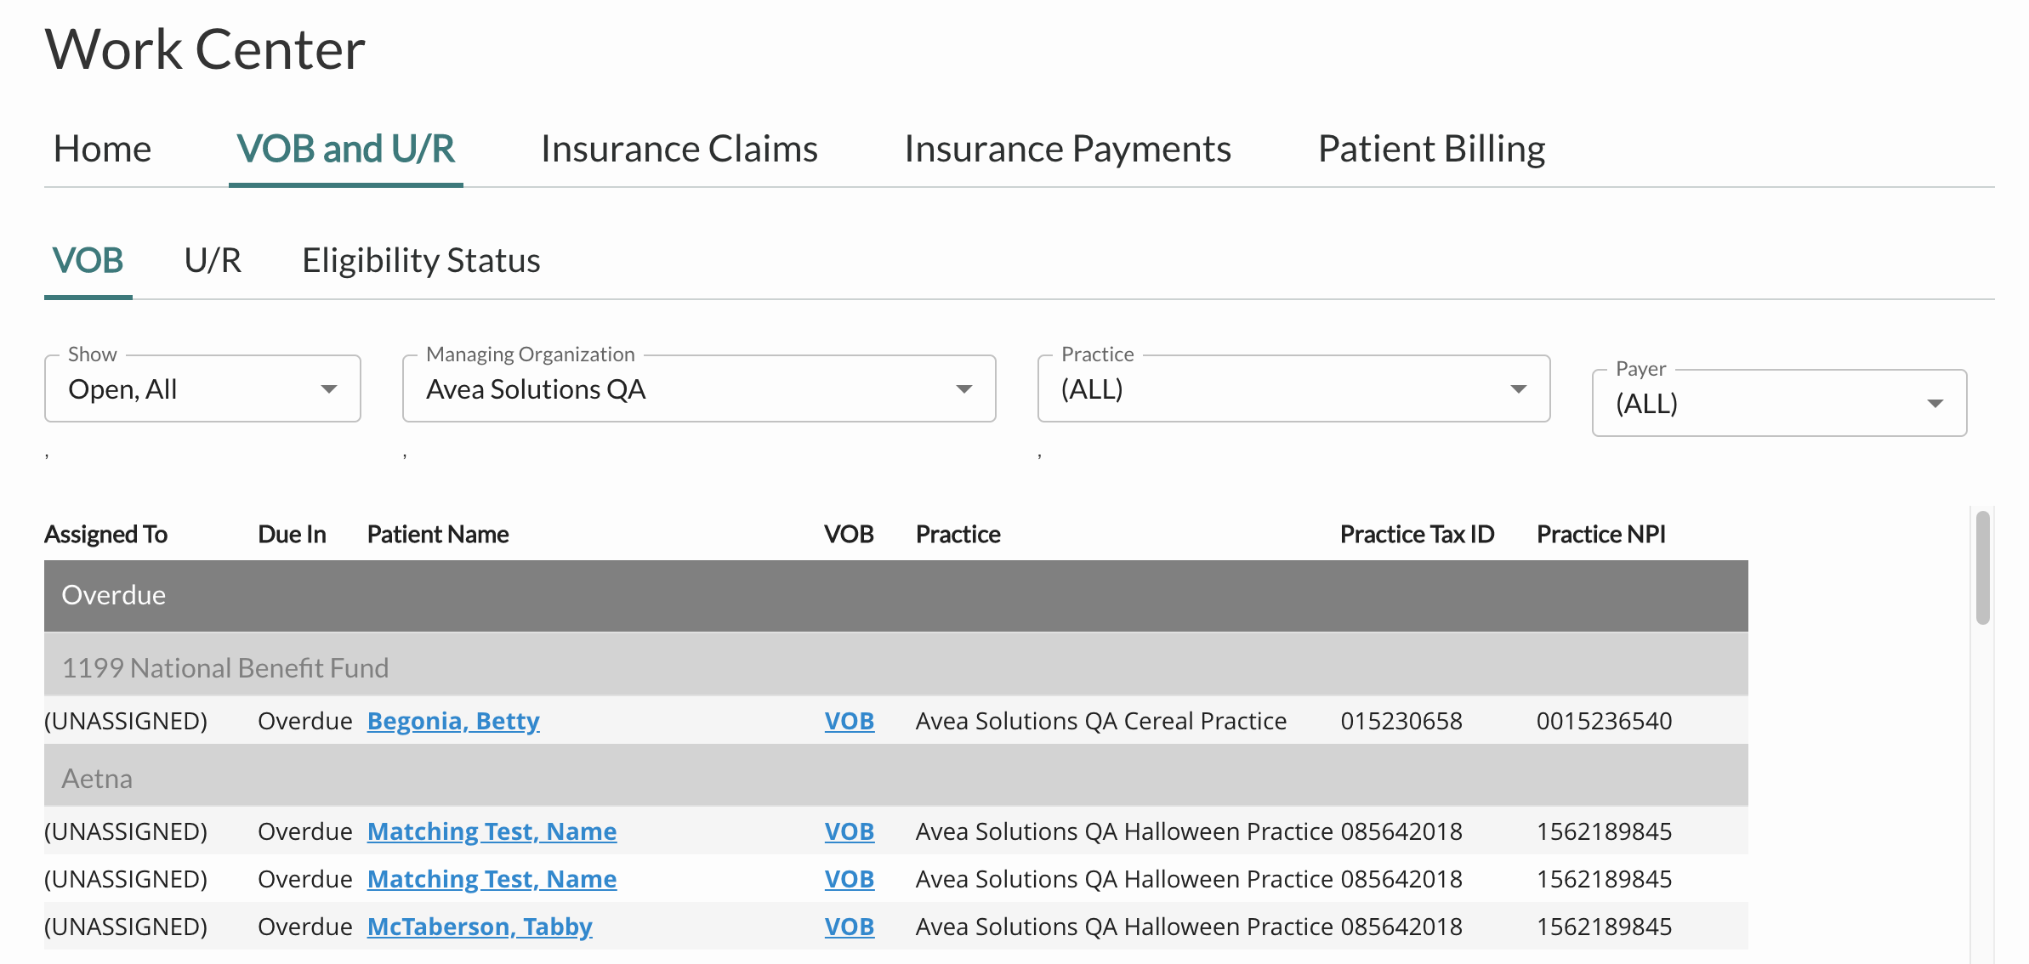
Task: Switch to the Insurance Claims tab
Action: pyautogui.click(x=678, y=148)
